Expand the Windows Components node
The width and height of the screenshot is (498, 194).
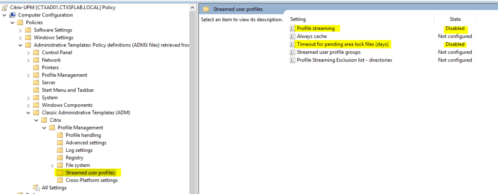[x=28, y=105]
